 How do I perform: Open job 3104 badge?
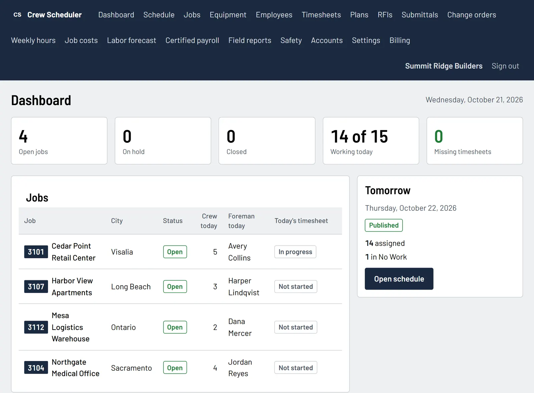(x=36, y=368)
